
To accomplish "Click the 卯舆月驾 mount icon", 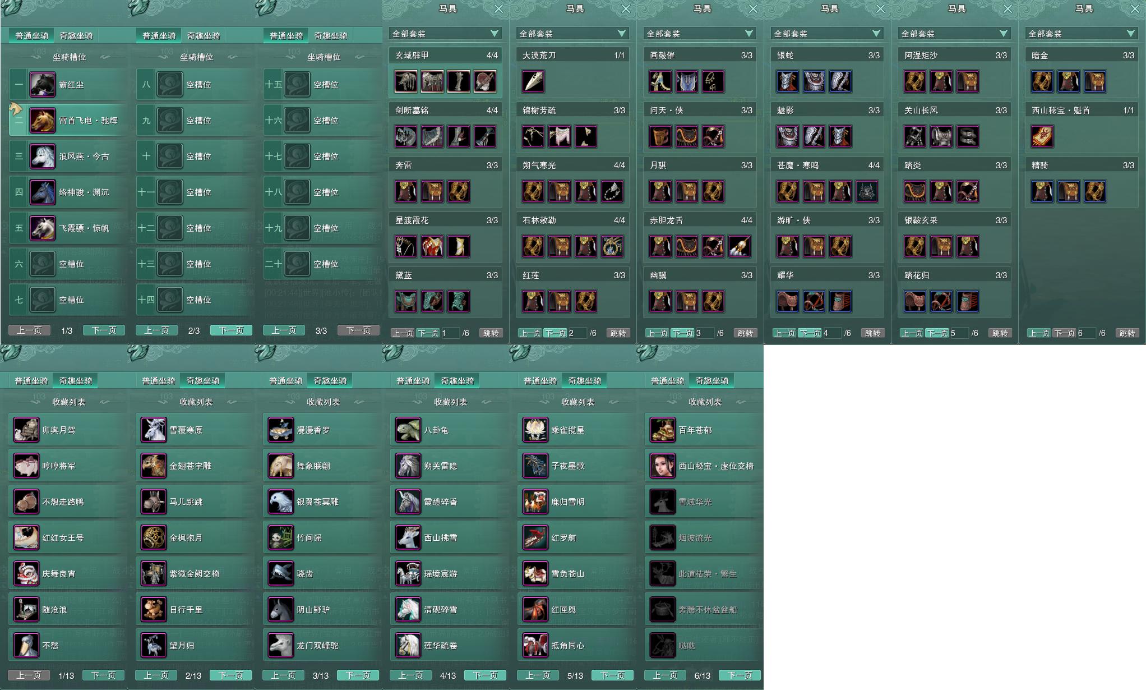I will pos(26,430).
